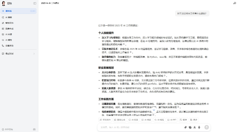Click the plus icon on 新对话

(x=3, y=11)
